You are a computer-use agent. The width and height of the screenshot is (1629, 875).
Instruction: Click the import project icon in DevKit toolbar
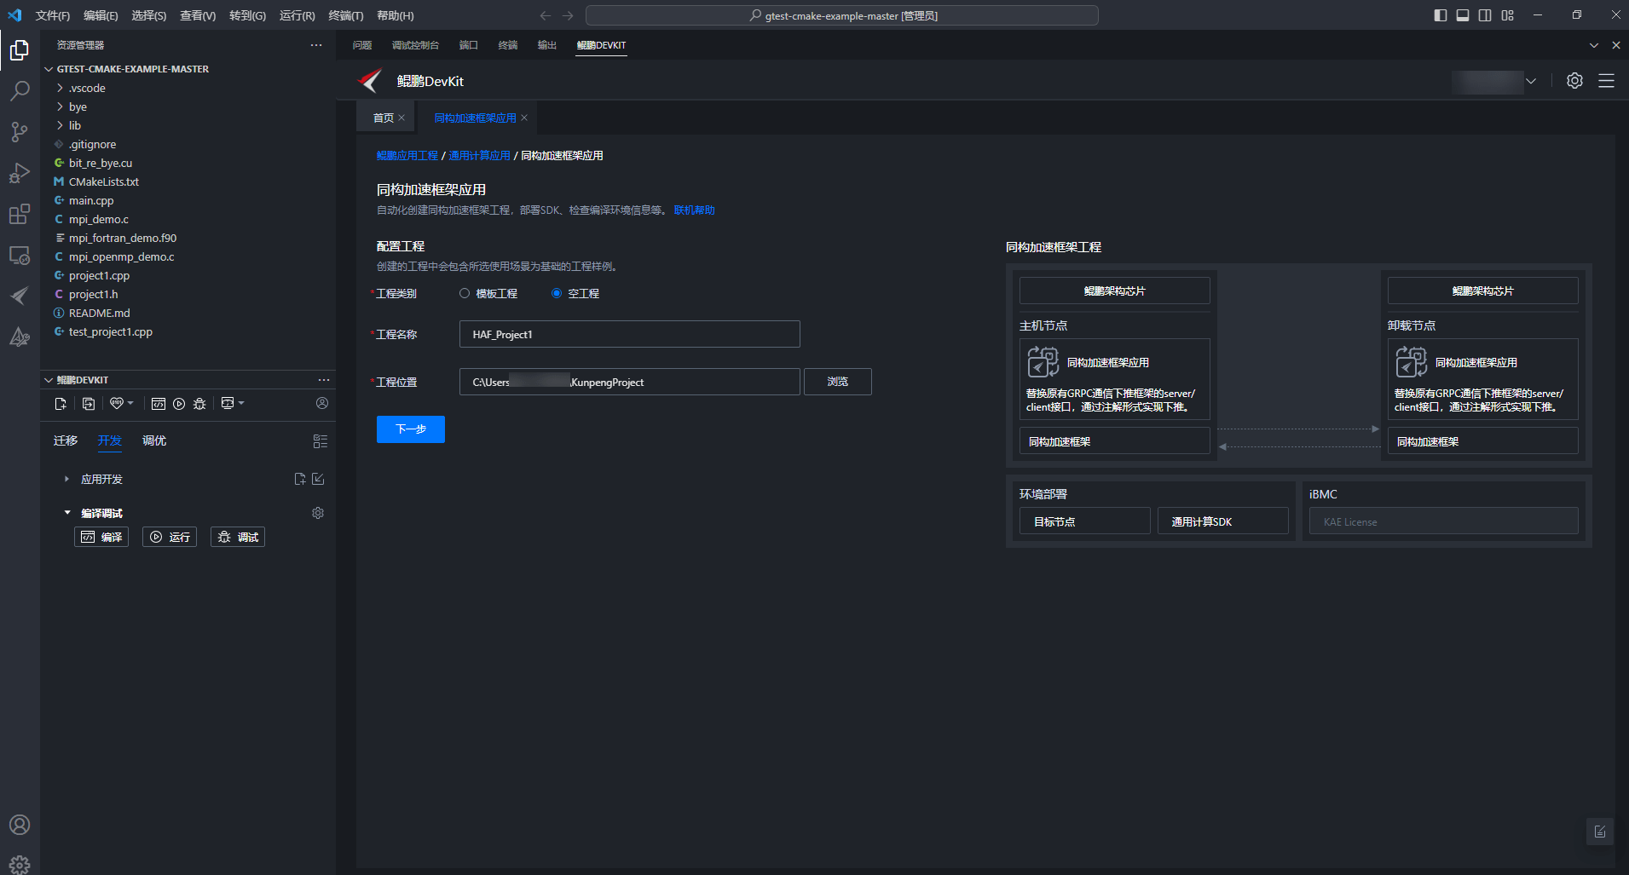[x=89, y=404]
